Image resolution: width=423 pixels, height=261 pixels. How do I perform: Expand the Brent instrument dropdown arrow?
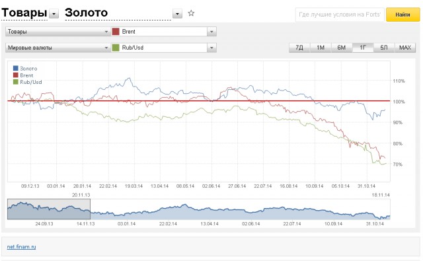[x=211, y=32]
